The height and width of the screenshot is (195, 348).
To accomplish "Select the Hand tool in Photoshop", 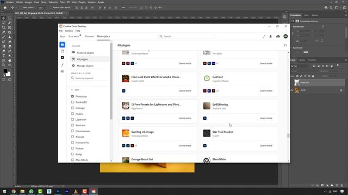I will pos(10,60).
